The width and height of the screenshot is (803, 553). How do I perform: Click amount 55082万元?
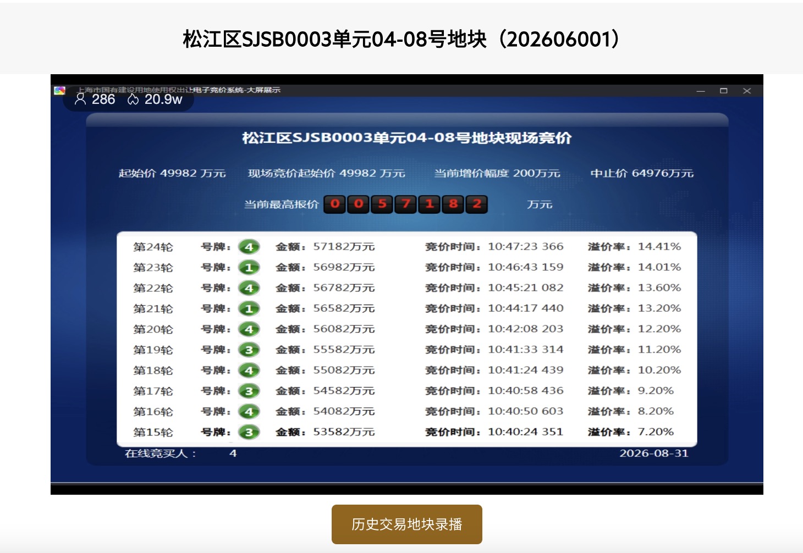point(344,370)
